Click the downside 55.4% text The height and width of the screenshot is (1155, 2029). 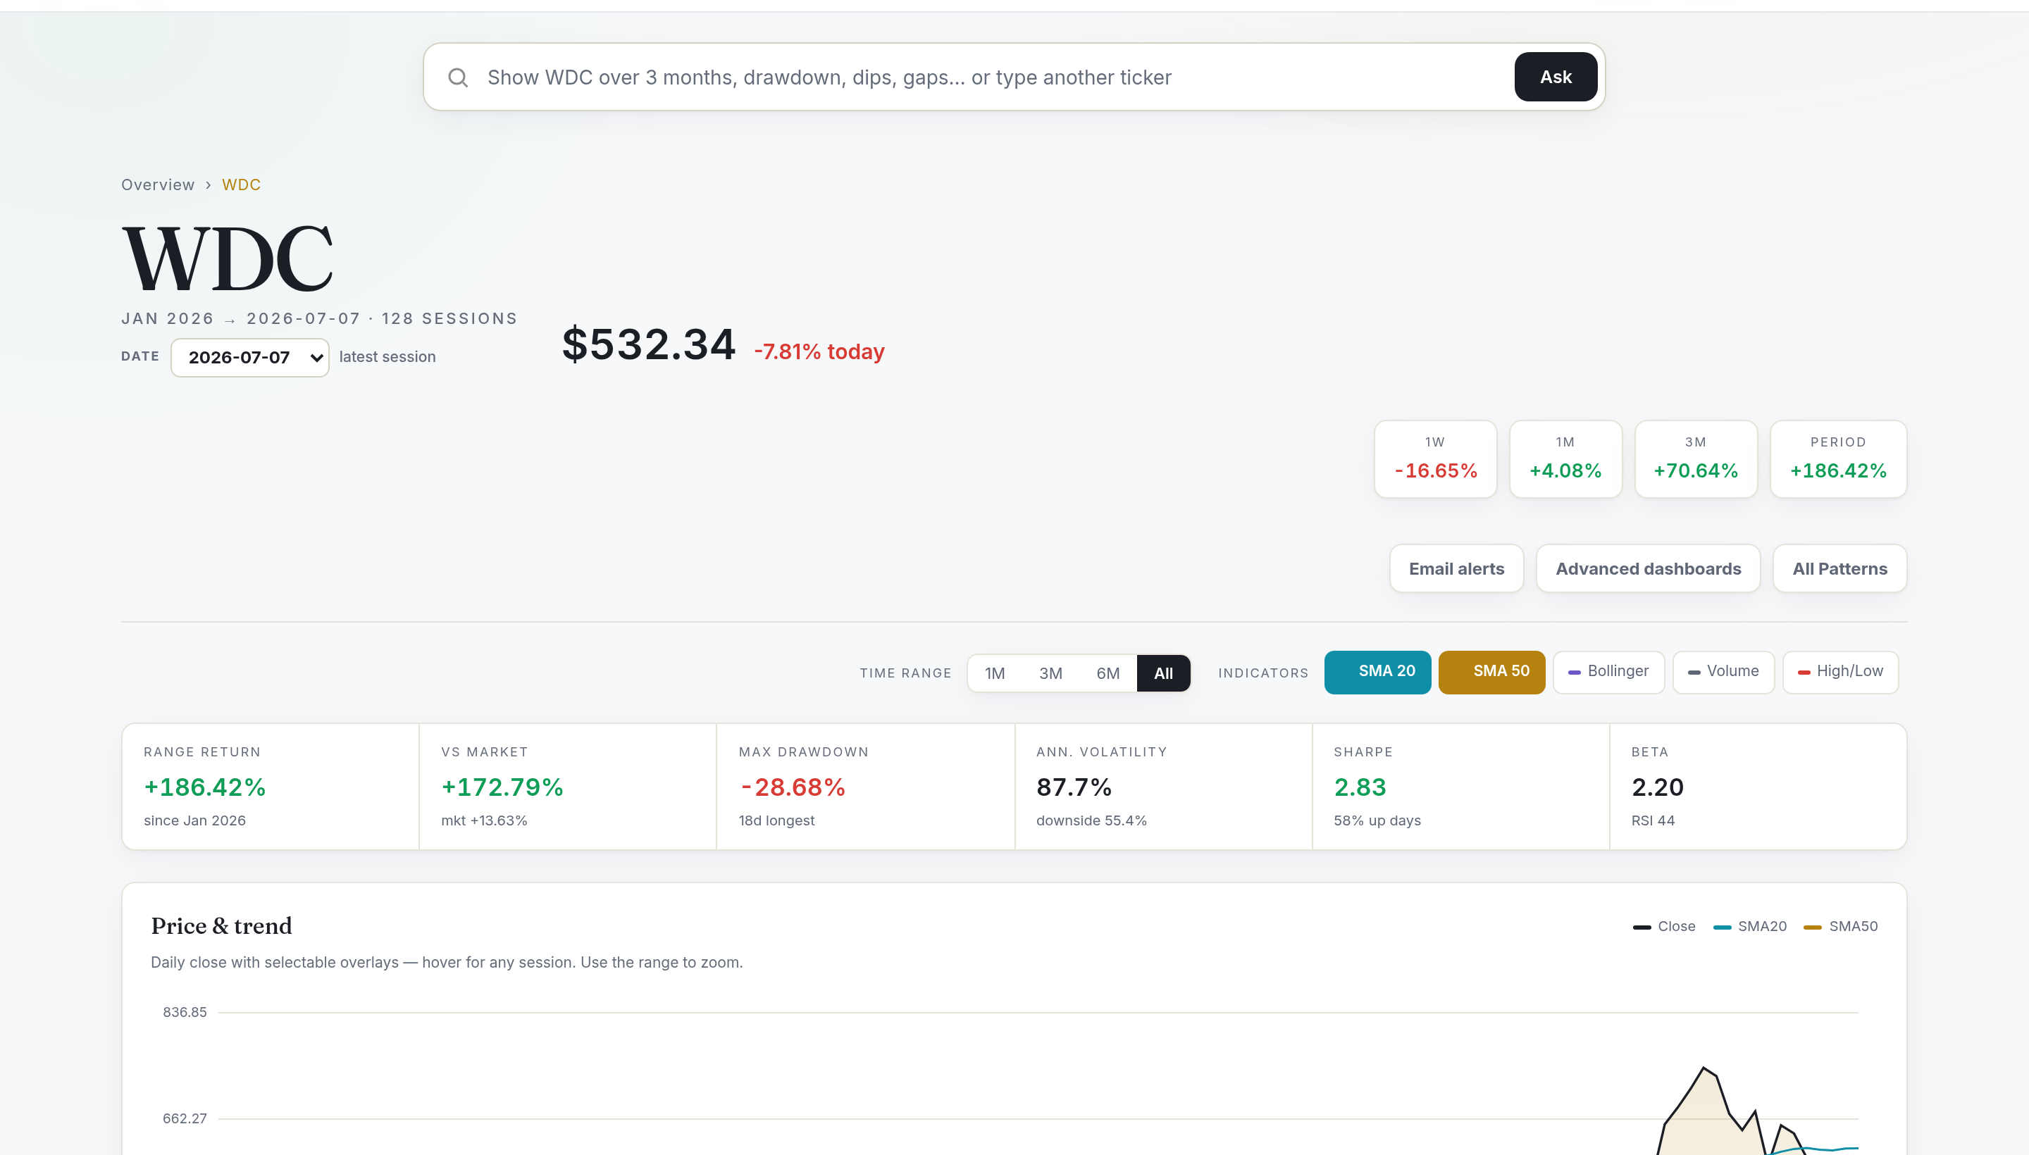(x=1091, y=821)
